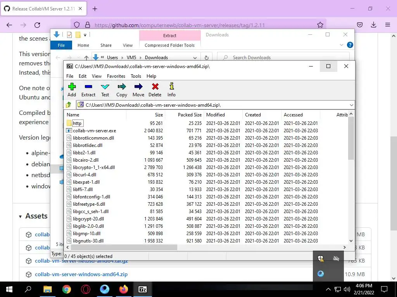Go back in Firefox

tap(9, 25)
